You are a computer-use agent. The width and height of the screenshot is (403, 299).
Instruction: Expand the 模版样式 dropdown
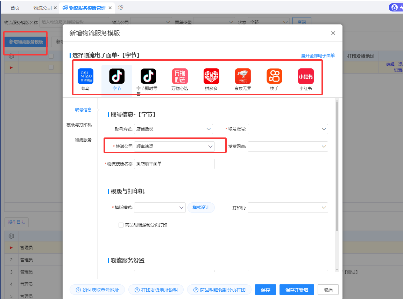160,208
